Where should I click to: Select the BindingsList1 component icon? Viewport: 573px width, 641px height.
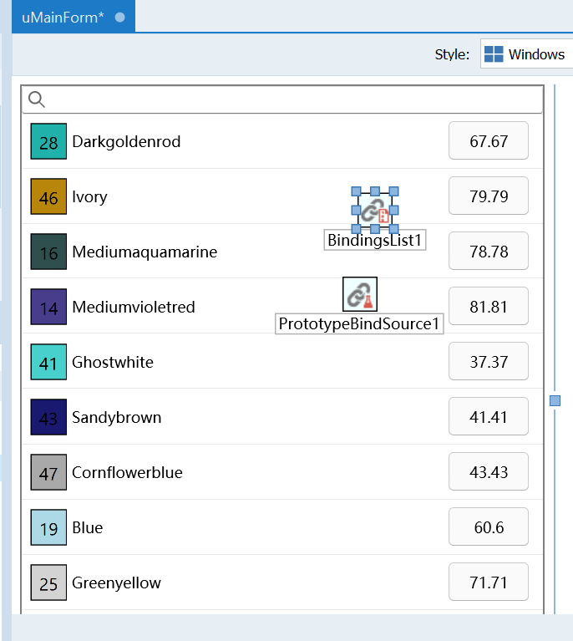tap(375, 210)
